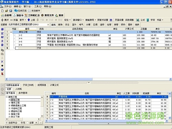The width and height of the screenshot is (172, 129).
Task: Click the black diamond sidebar icon
Action: [x=2, y=66]
